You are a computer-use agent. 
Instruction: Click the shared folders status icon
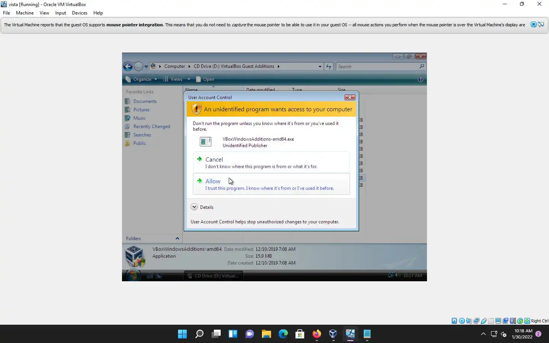[491, 321]
